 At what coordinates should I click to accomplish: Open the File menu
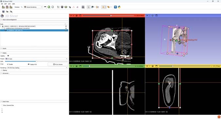pos(2,4)
